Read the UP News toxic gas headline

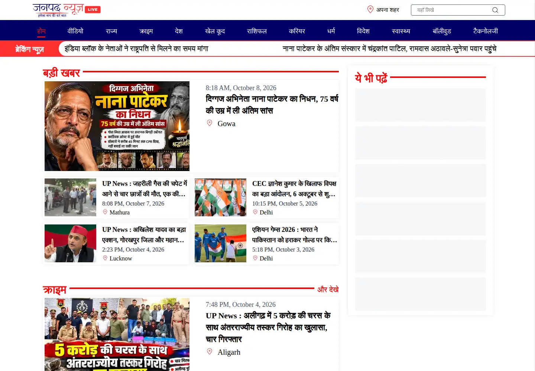click(x=145, y=188)
